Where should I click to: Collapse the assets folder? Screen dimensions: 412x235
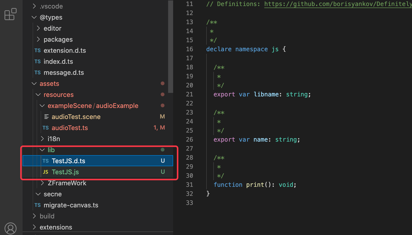tap(34, 84)
